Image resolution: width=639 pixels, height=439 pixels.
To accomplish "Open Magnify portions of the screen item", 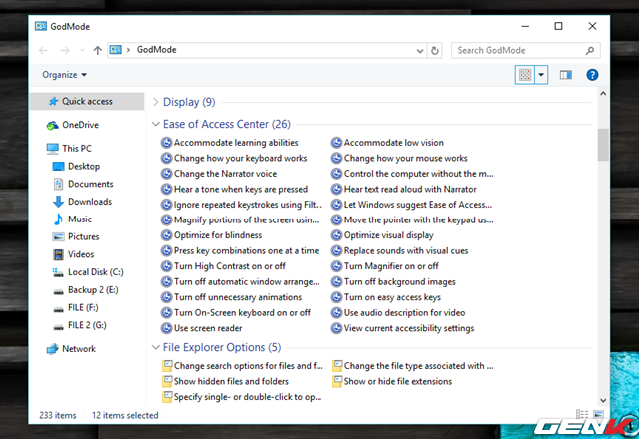I will pyautogui.click(x=240, y=219).
